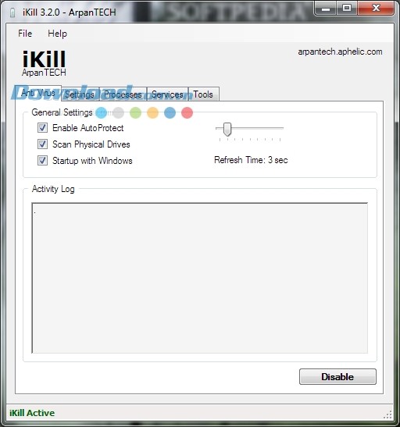
Task: Click inside the Activity Log text area
Action: pyautogui.click(x=200, y=278)
